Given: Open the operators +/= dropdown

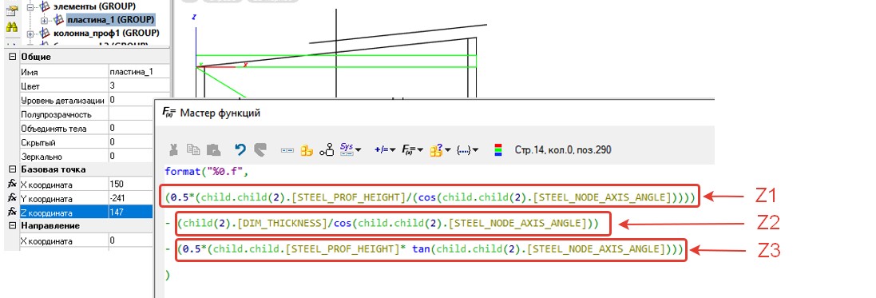Looking at the screenshot, I should coord(385,149).
